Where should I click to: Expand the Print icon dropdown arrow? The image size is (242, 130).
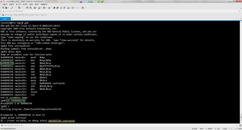point(37,8)
